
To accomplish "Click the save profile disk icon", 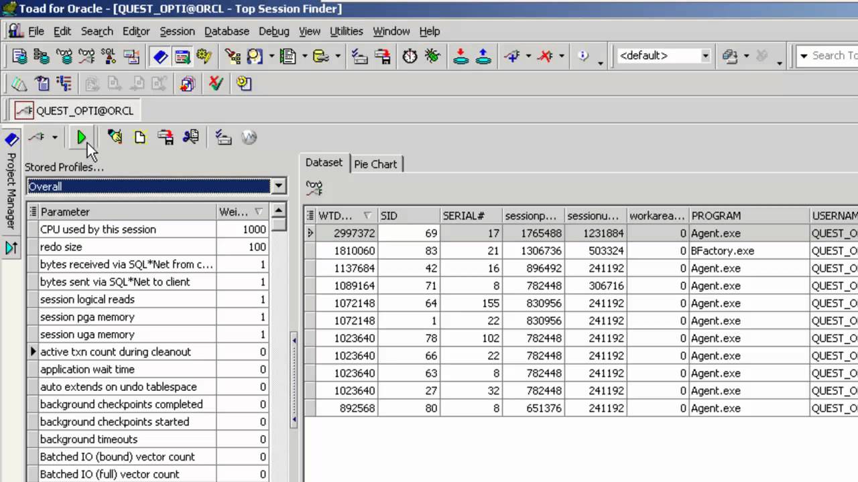I will coord(166,137).
